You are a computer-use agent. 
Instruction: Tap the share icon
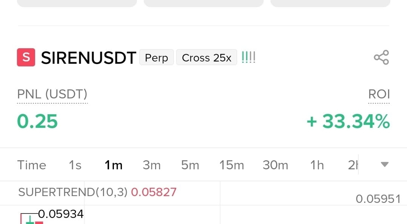click(x=381, y=58)
